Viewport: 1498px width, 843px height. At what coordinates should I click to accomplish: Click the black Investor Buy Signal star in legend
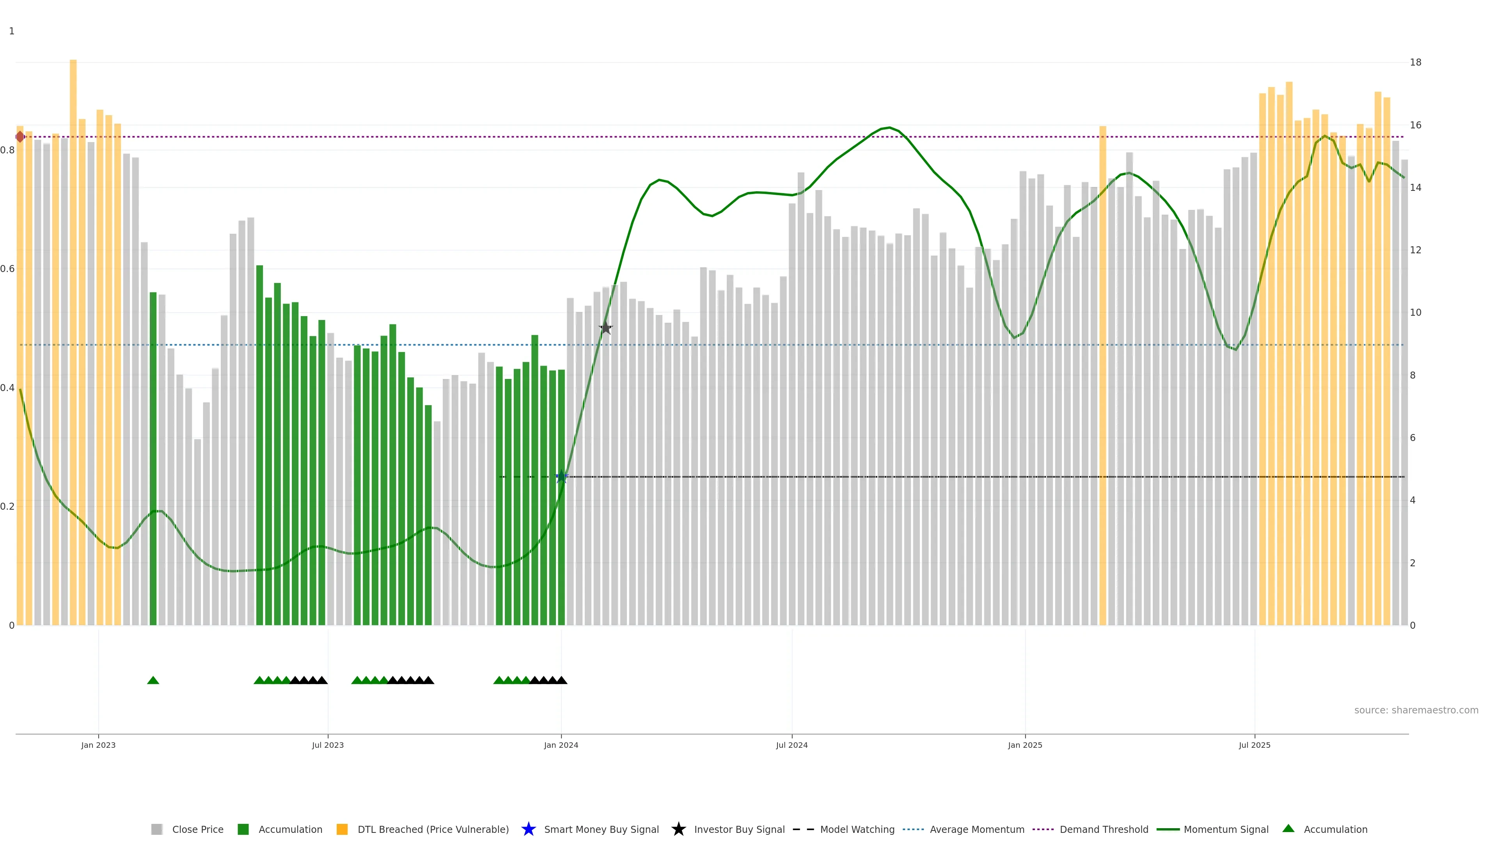(x=678, y=829)
